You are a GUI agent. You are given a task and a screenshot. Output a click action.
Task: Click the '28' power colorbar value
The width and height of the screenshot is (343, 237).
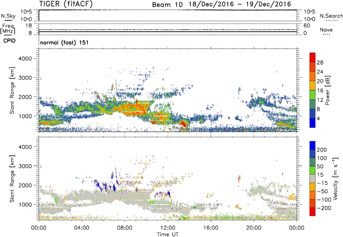(320, 62)
